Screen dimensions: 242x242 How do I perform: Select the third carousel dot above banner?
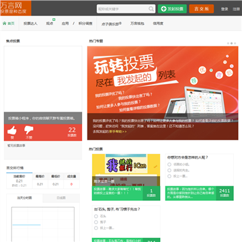point(235,43)
